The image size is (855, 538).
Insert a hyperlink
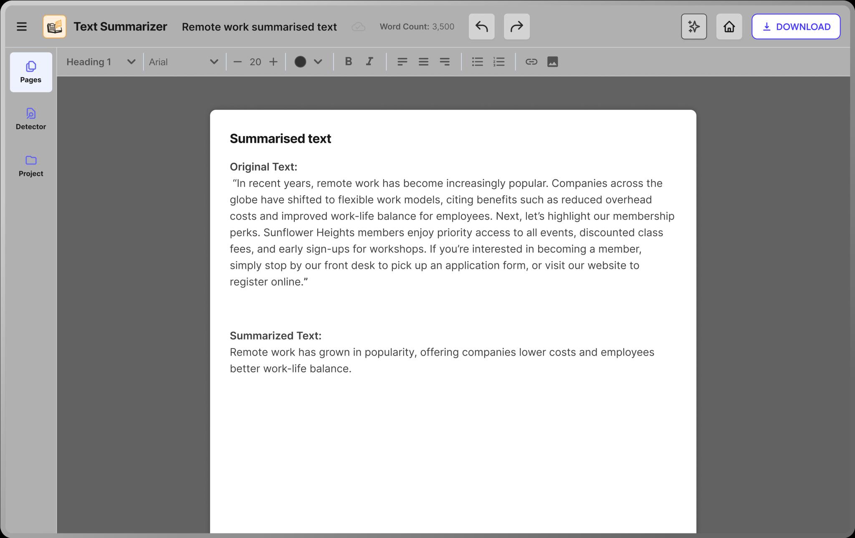point(531,62)
